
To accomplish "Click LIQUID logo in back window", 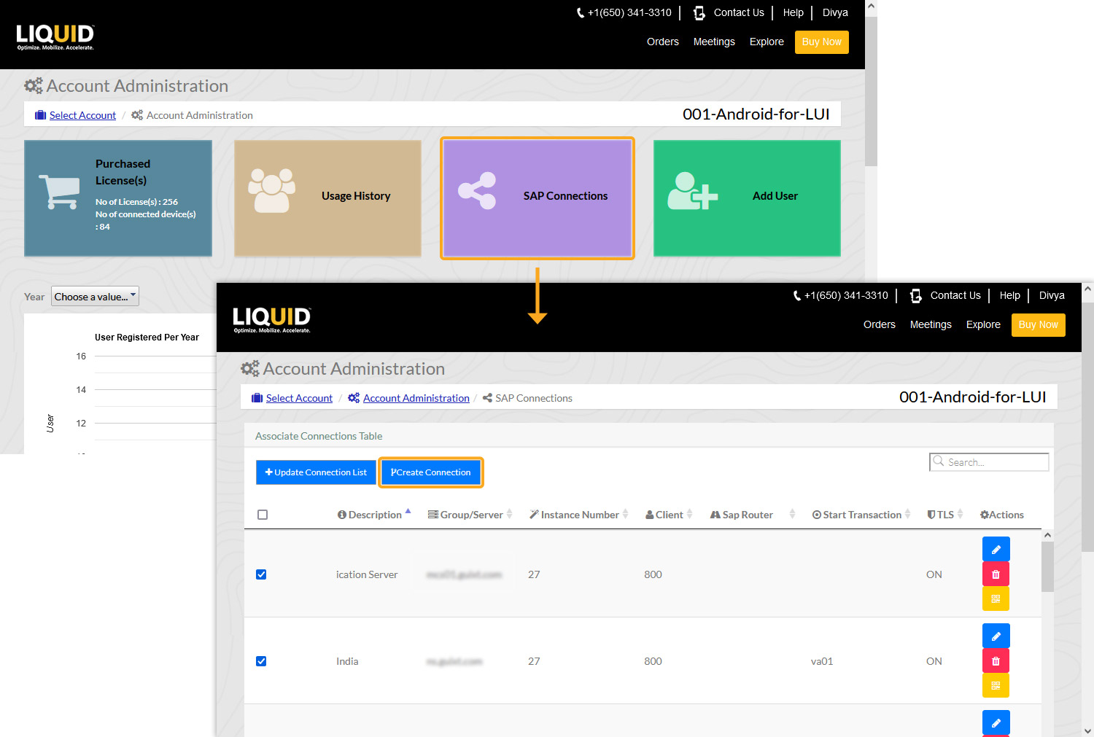I will 55,37.
